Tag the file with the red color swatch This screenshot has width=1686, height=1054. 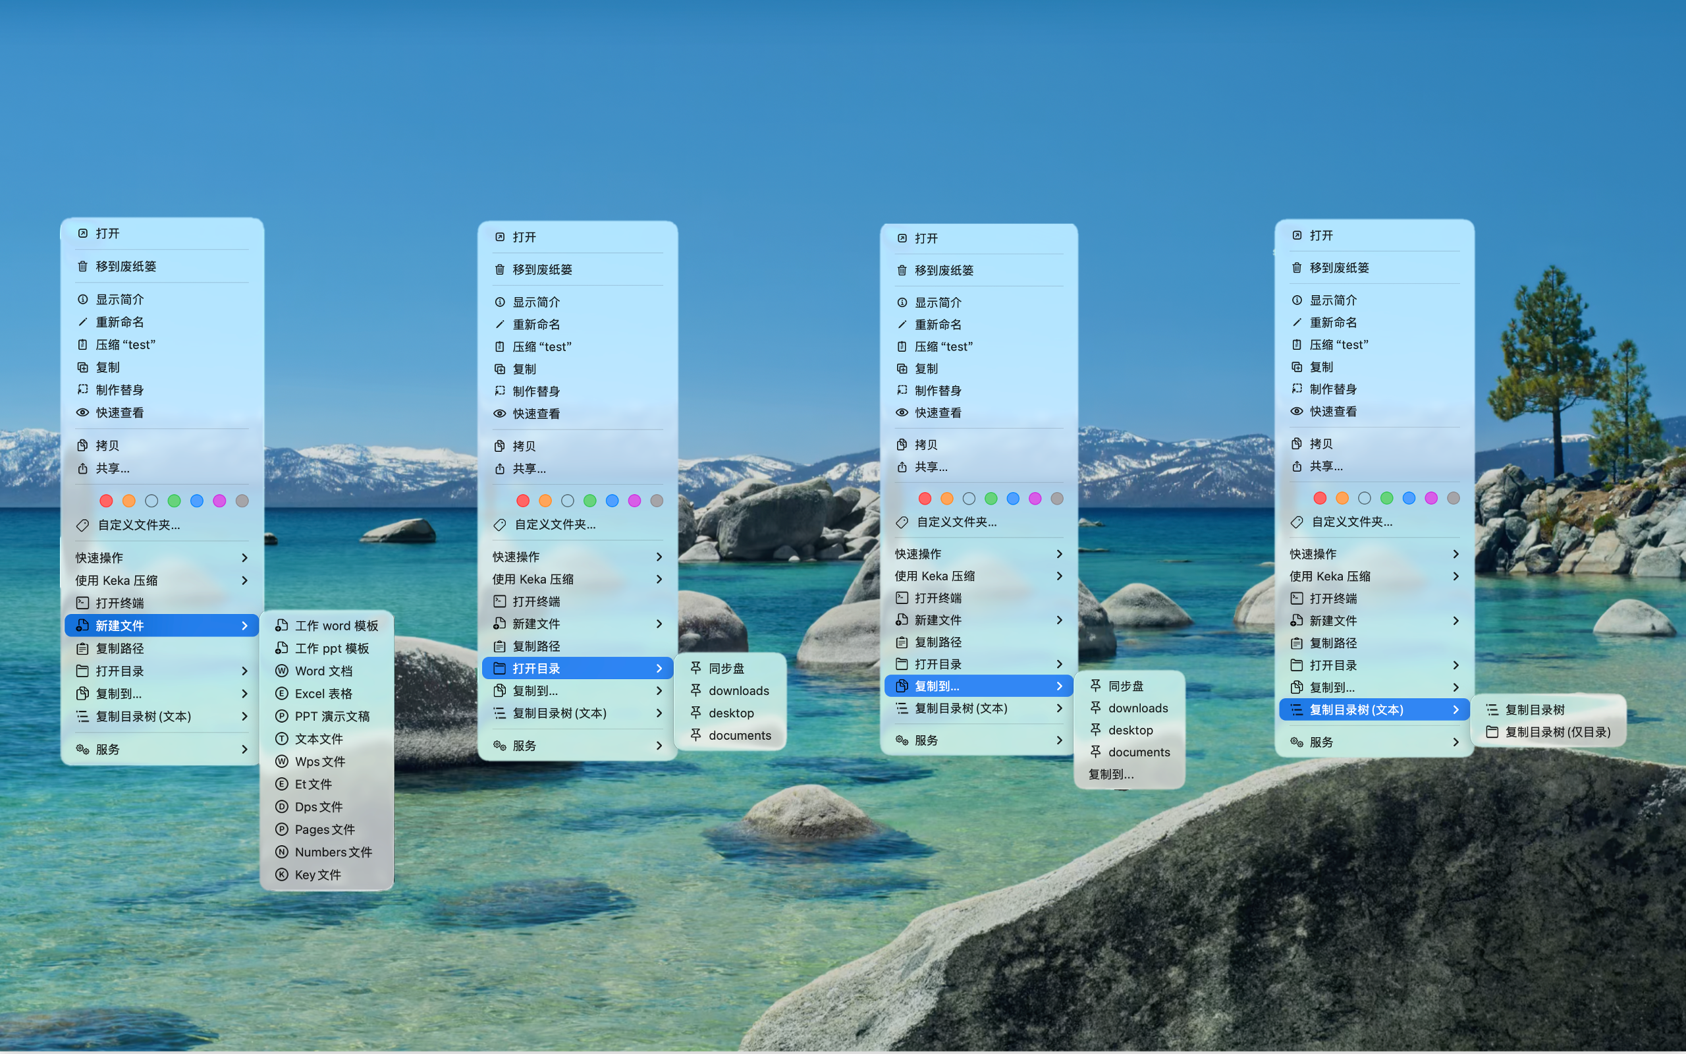tap(106, 500)
